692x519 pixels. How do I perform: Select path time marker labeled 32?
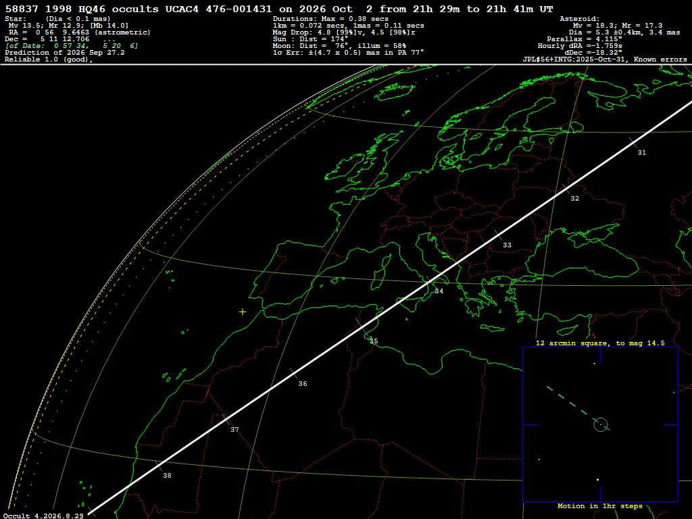click(574, 198)
